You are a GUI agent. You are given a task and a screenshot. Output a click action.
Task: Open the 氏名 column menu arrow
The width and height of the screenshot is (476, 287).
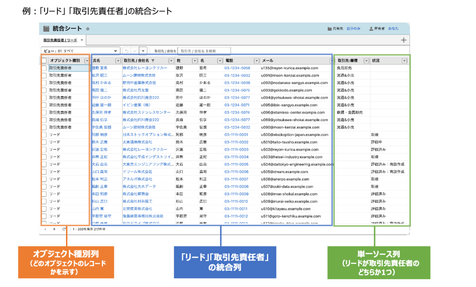pos(118,61)
